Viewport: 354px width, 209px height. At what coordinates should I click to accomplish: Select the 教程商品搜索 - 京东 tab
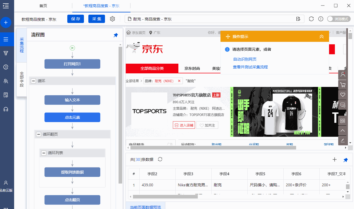coord(101,6)
